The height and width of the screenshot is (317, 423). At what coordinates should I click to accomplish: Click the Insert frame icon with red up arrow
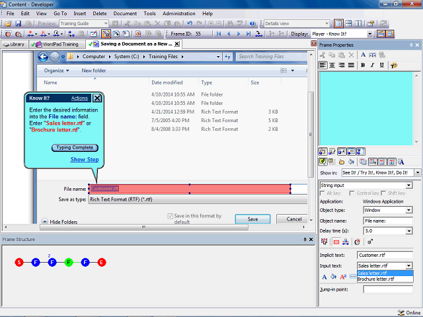pyautogui.click(x=31, y=34)
